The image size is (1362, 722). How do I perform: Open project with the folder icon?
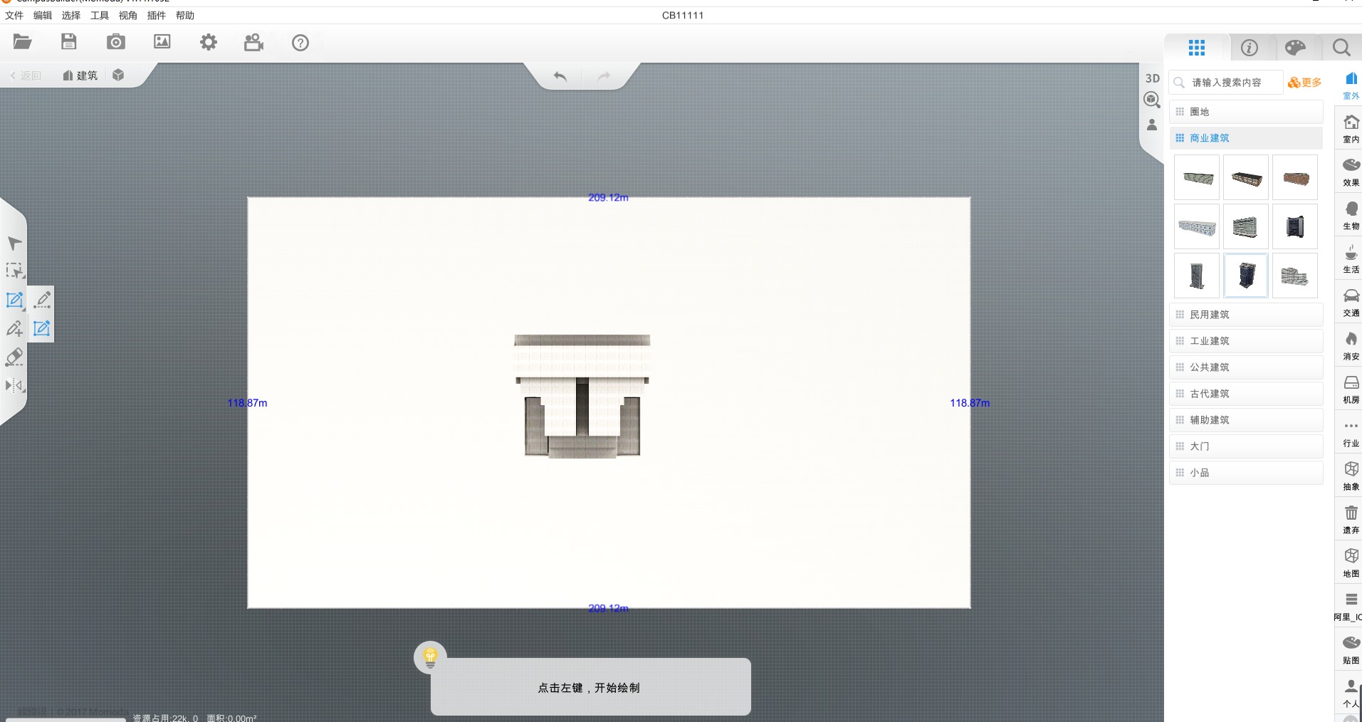click(23, 42)
